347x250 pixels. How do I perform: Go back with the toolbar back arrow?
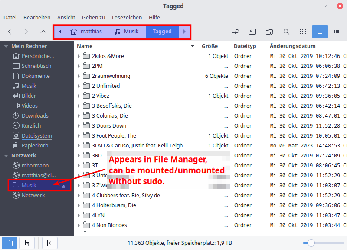pos(10,32)
